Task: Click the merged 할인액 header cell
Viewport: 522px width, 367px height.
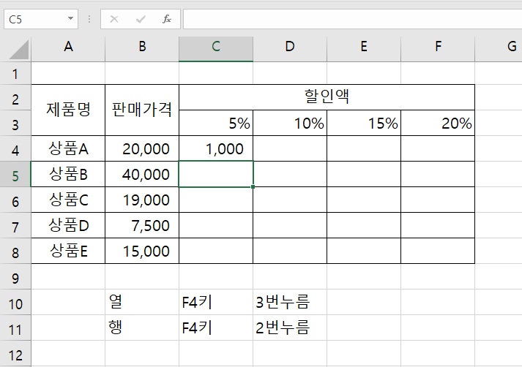Action: click(327, 97)
